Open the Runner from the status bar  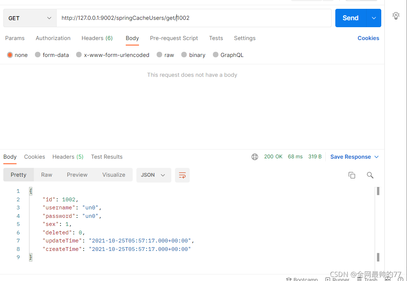click(x=337, y=278)
